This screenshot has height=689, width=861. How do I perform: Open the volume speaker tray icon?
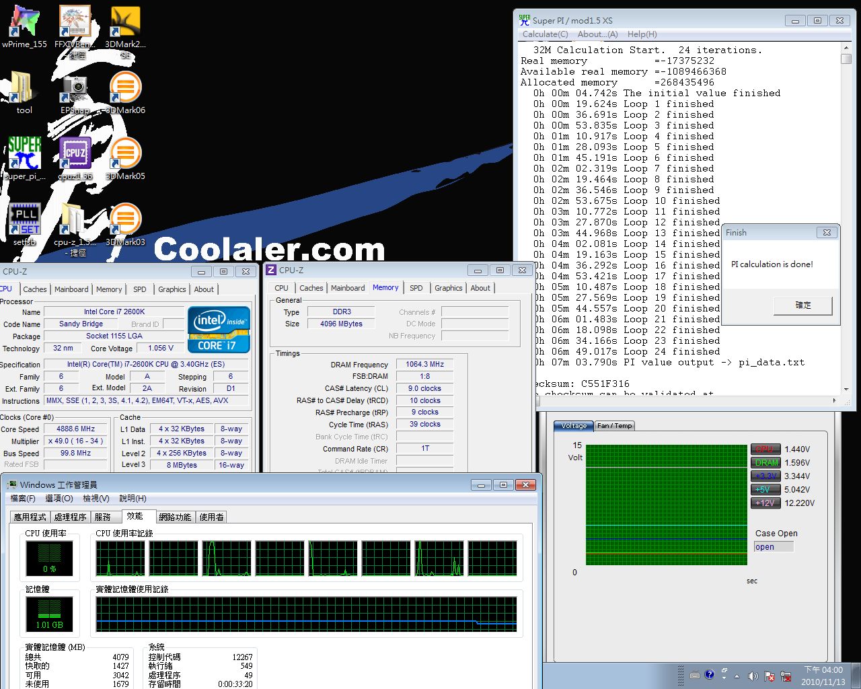[753, 676]
